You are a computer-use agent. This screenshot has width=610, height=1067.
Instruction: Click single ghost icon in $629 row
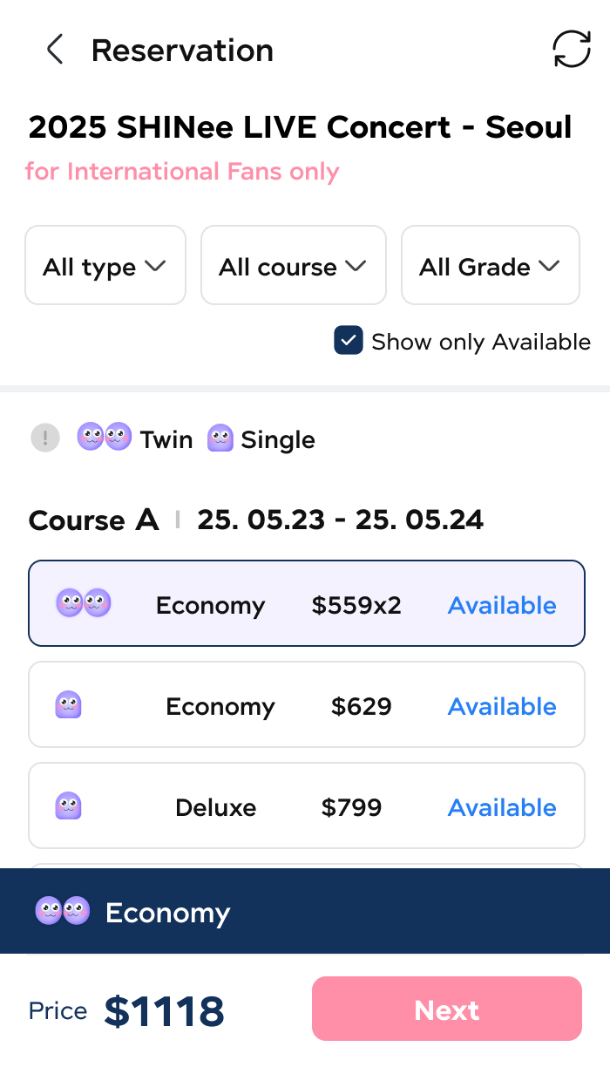click(x=68, y=704)
